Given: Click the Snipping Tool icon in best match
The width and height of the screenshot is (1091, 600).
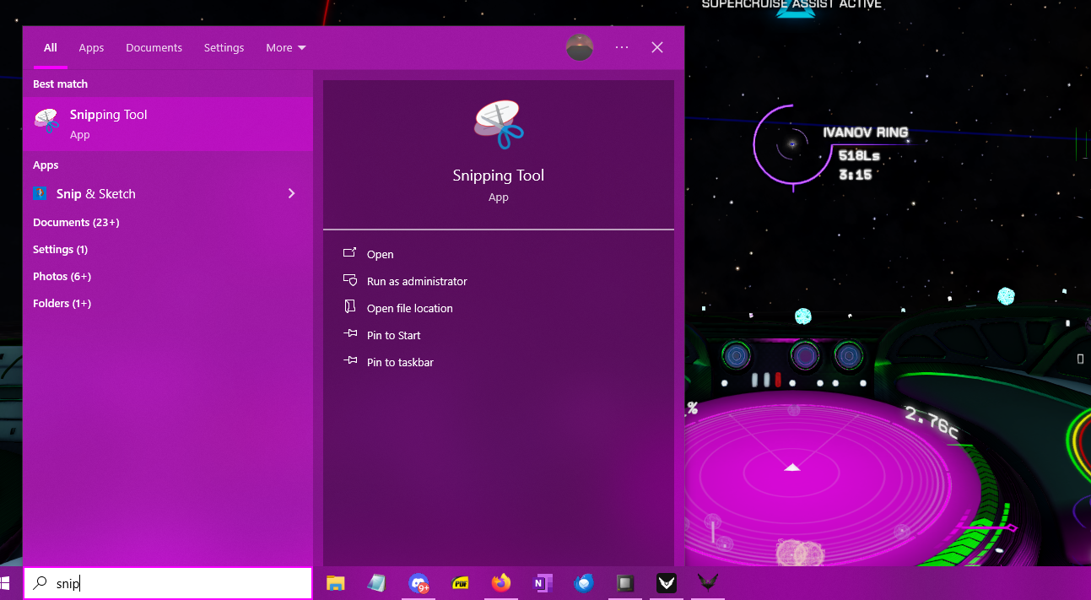Looking at the screenshot, I should (46, 122).
